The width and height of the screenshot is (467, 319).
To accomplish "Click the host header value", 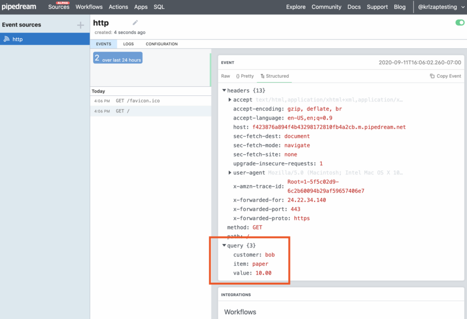I will [x=329, y=127].
